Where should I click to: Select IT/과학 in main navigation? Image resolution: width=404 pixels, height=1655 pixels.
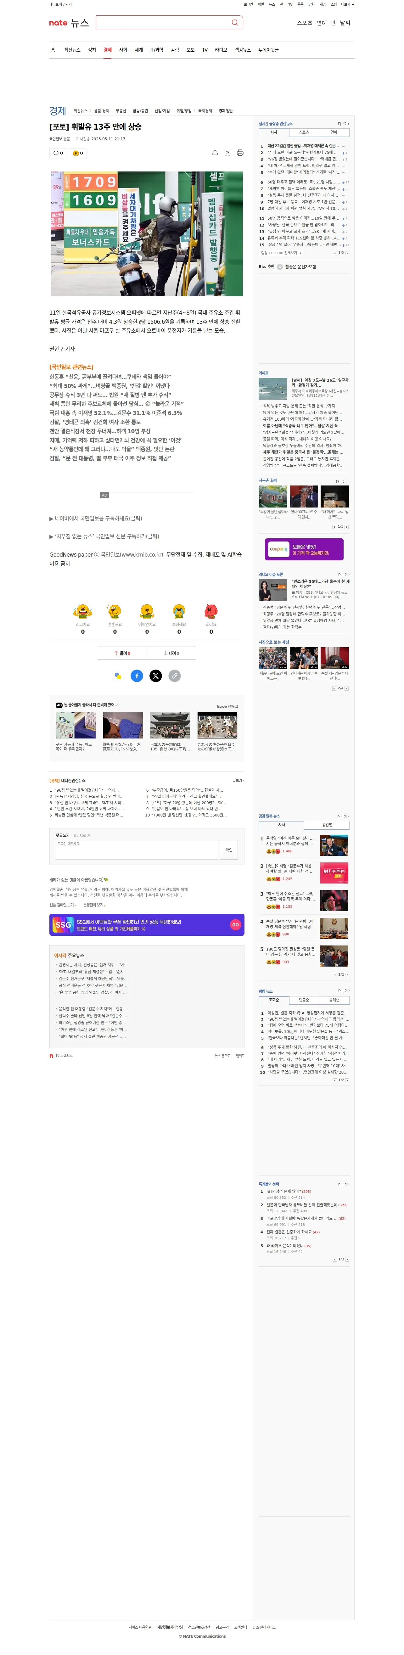[x=157, y=50]
